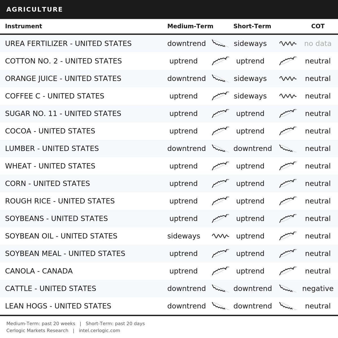Screen dimensions: 338x338
Task: Click Soybean Oil medium-term sideways sparkline
Action: [220, 236]
